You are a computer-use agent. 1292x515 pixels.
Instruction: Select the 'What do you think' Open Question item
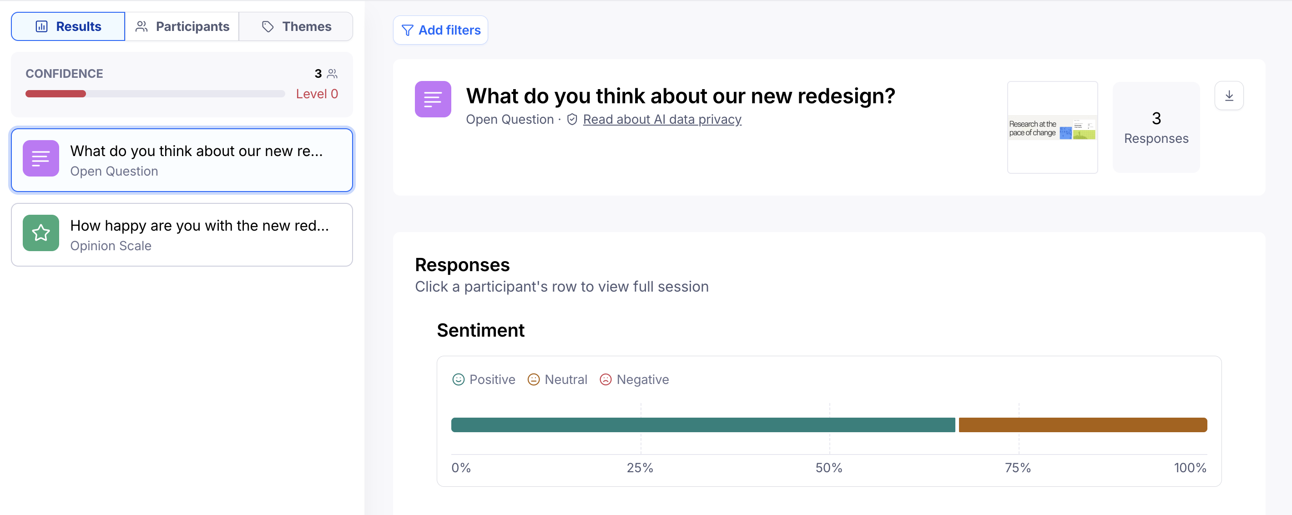click(x=182, y=161)
